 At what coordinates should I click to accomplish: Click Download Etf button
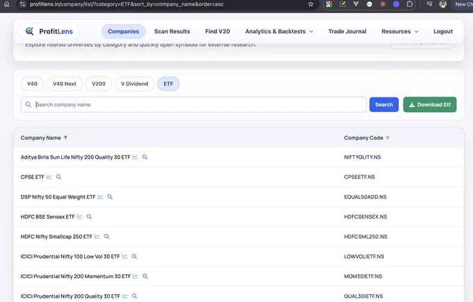point(430,104)
